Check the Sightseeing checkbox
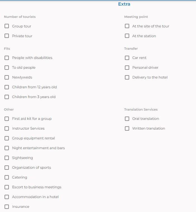Screen dimensions: 196x212 [x=7, y=158]
